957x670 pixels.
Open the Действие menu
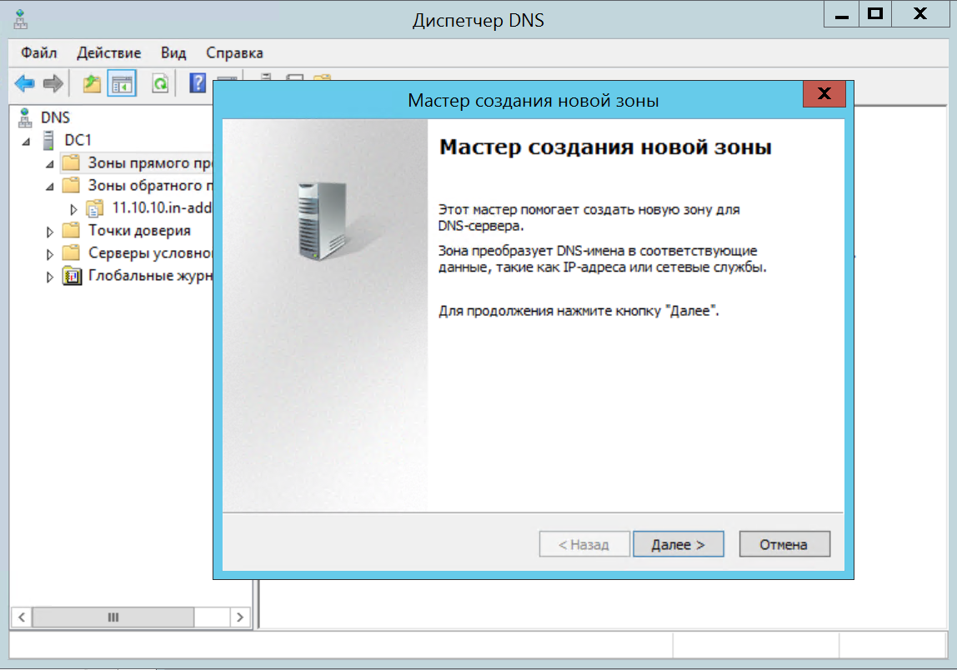click(x=108, y=52)
